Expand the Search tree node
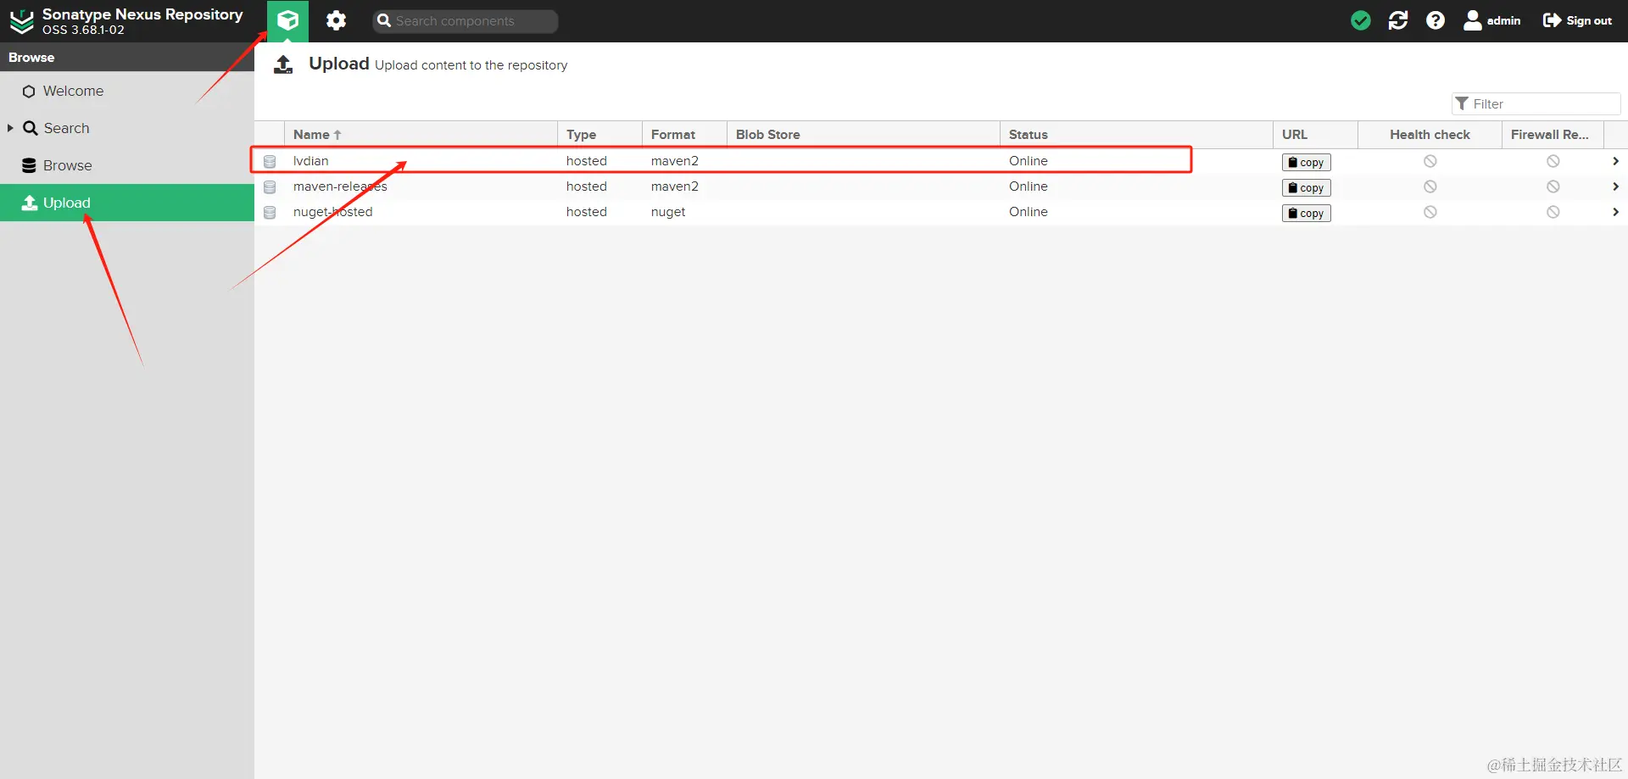This screenshot has height=779, width=1628. click(10, 128)
